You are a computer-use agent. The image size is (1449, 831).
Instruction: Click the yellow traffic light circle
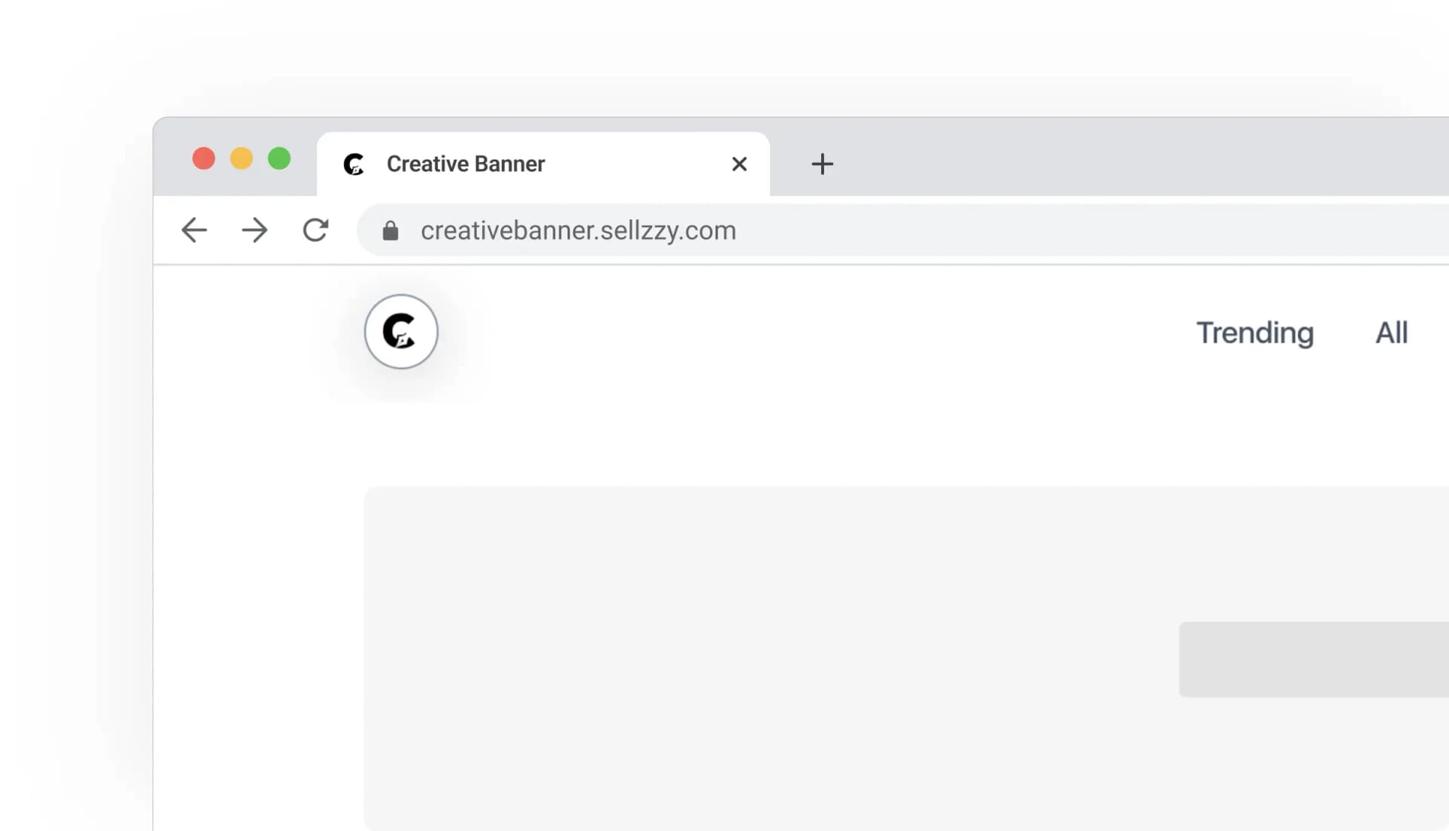pyautogui.click(x=241, y=159)
